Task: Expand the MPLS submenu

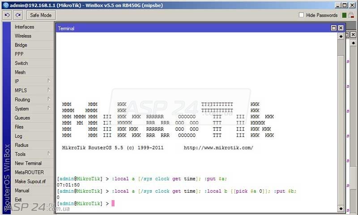Action: (x=31, y=90)
